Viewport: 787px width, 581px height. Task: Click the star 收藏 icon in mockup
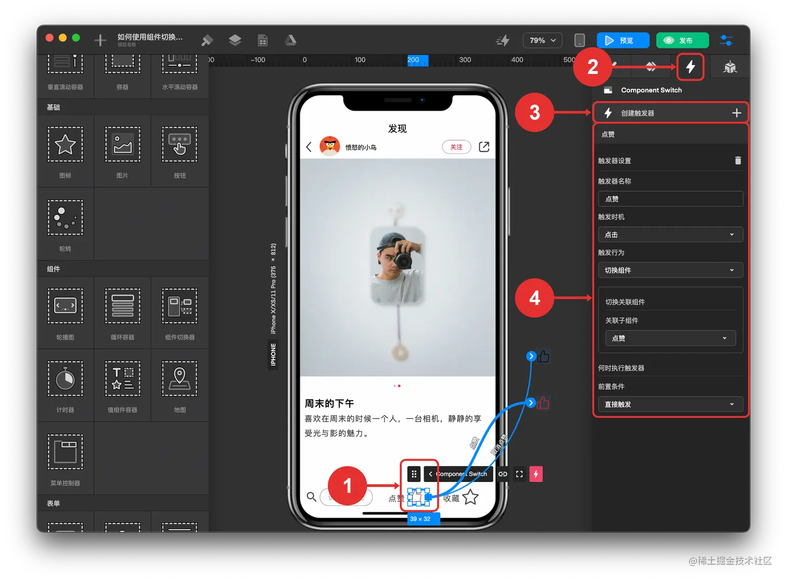tap(471, 497)
